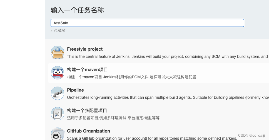Choose the GitHub Organization title
Image resolution: width=269 pixels, height=140 pixels.
89,131
